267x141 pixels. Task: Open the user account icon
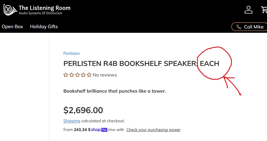point(249,10)
